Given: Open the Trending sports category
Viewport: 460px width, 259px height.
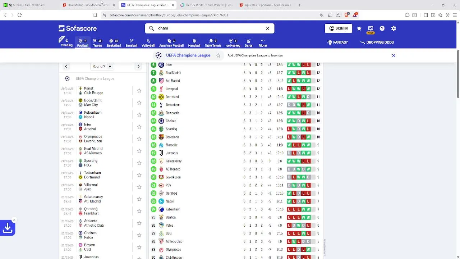Looking at the screenshot, I should [66, 42].
